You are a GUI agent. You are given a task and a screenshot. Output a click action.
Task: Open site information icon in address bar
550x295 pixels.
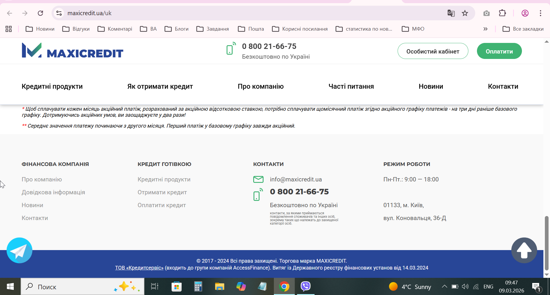(59, 13)
